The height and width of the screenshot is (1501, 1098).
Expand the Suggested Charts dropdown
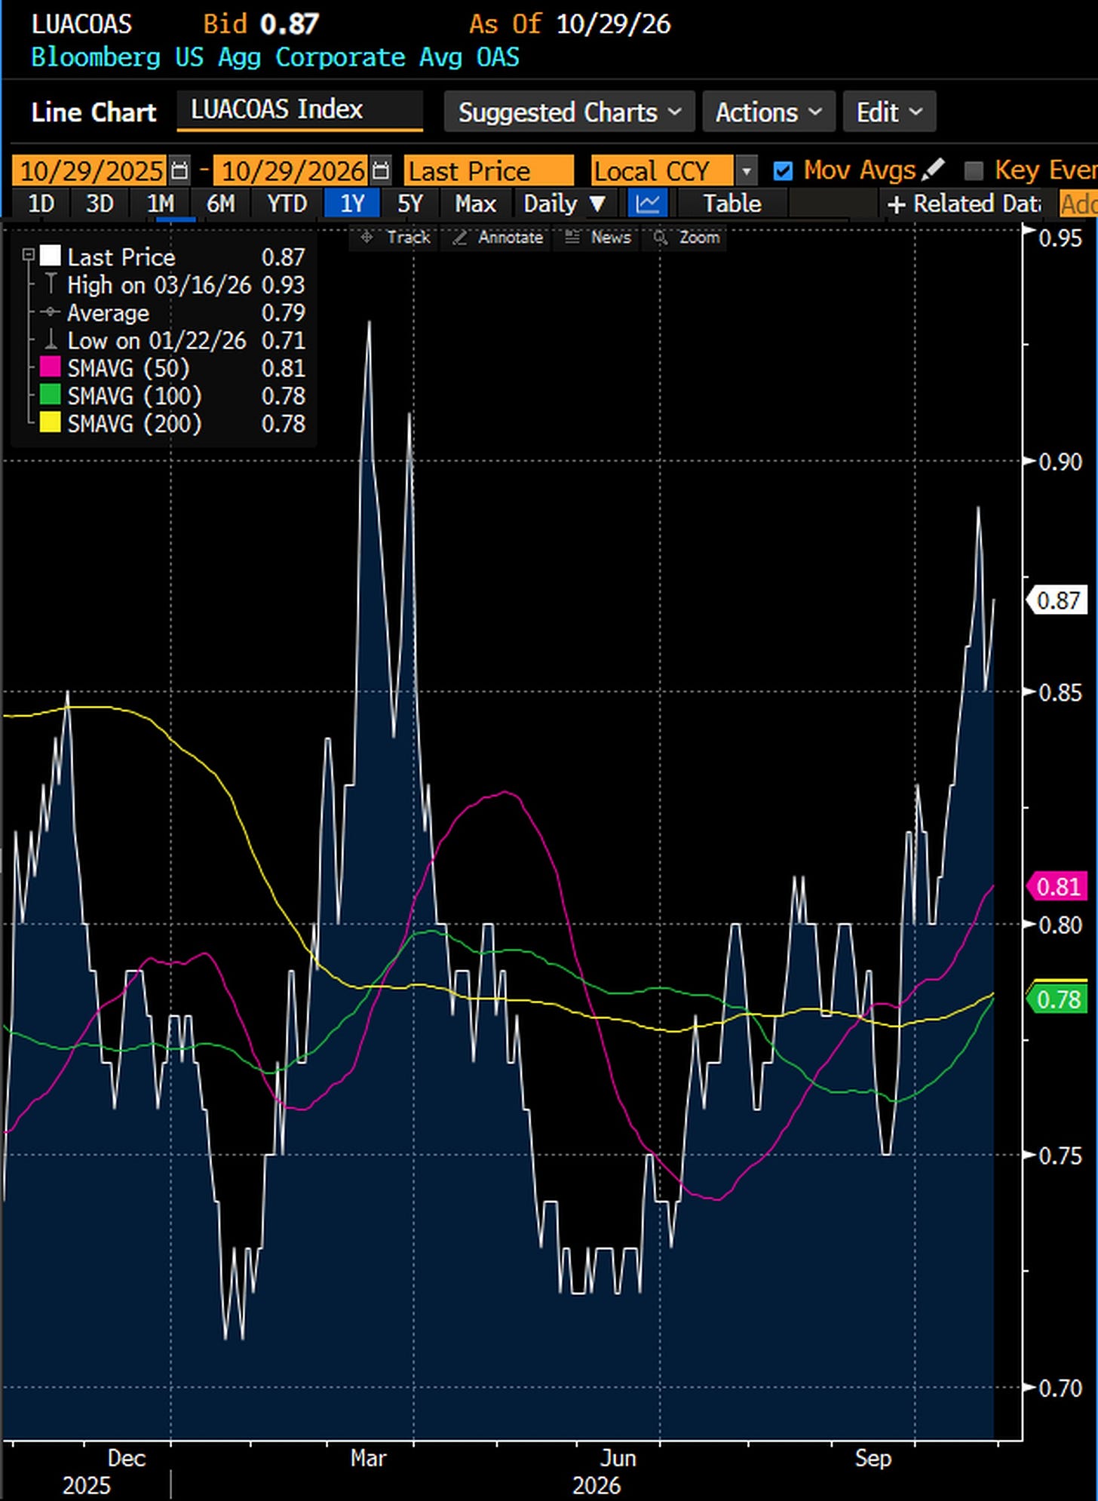pos(569,112)
